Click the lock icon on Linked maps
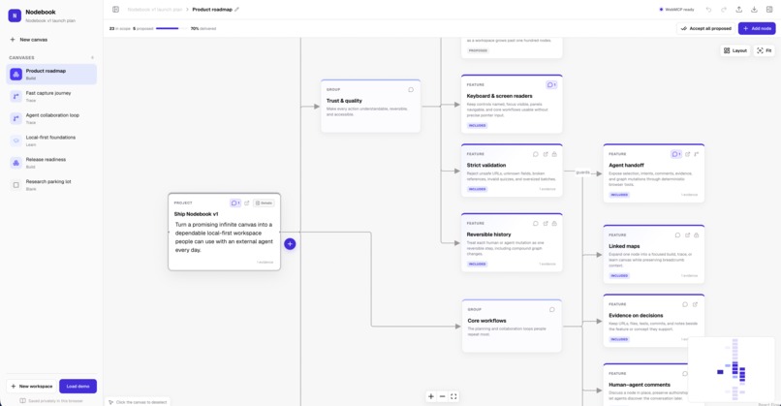This screenshot has width=781, height=406. [x=697, y=235]
